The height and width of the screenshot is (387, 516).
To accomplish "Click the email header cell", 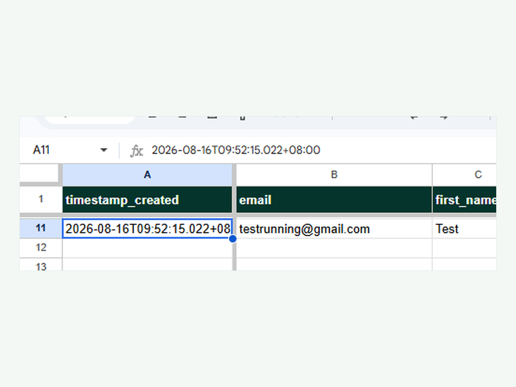I will pos(334,200).
